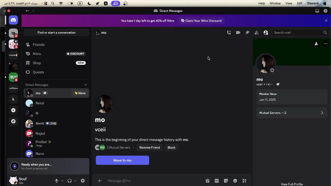Image resolution: width=331 pixels, height=186 pixels.
Task: Open Find or start a conversation
Action: coord(56,33)
